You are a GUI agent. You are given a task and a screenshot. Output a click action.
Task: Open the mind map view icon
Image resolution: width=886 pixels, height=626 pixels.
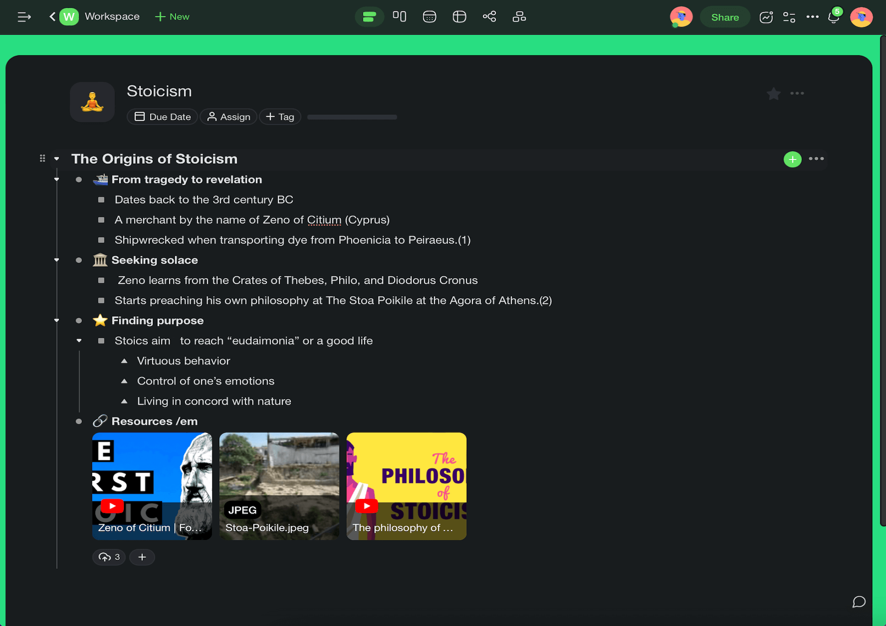click(x=489, y=17)
